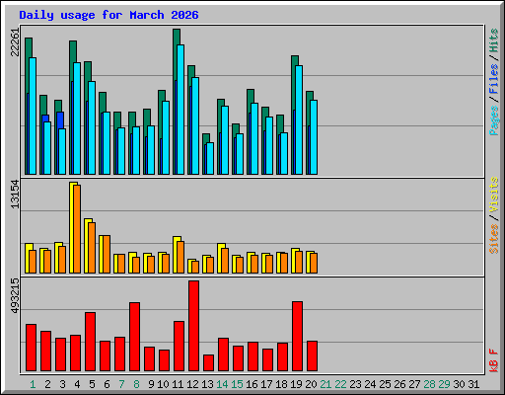Screen dimensions: 505x395
Task: Click the red KB bar for day 19
Action: click(297, 336)
